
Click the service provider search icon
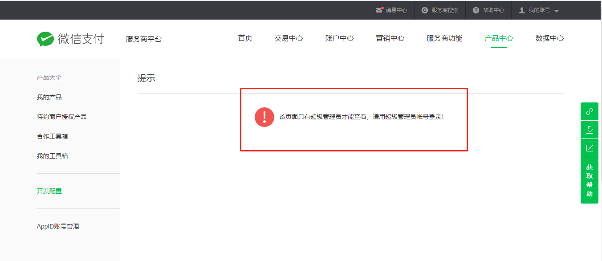click(x=425, y=10)
